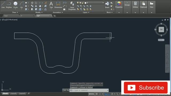Toggle grid display in status bar
This screenshot has width=171, height=96.
(97, 94)
